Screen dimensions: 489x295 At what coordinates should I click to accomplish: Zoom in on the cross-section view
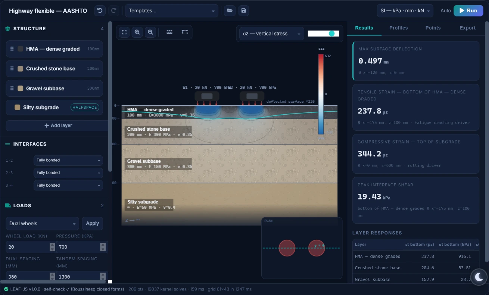pyautogui.click(x=137, y=32)
